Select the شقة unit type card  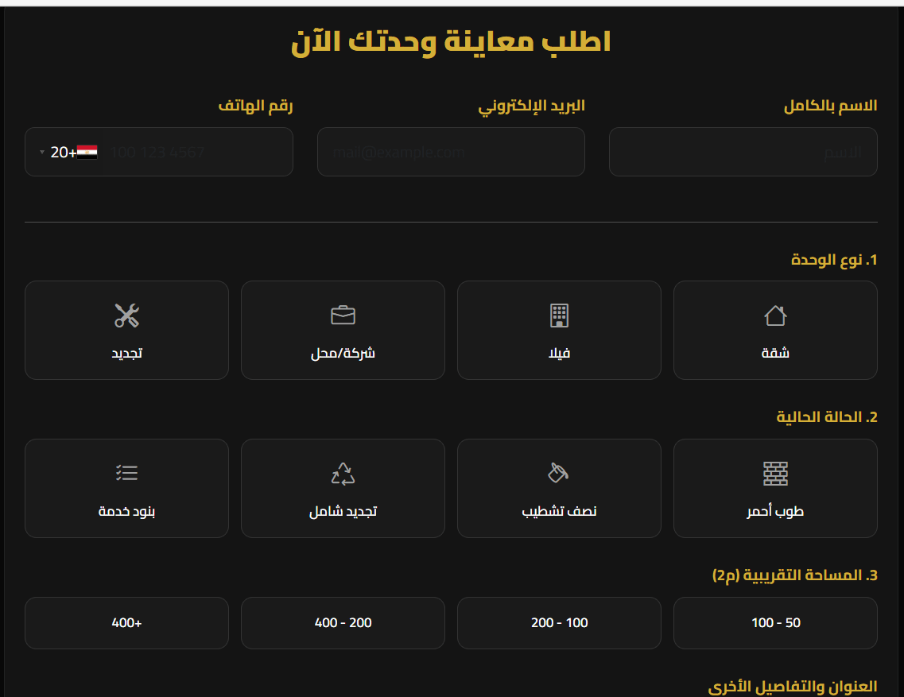775,330
